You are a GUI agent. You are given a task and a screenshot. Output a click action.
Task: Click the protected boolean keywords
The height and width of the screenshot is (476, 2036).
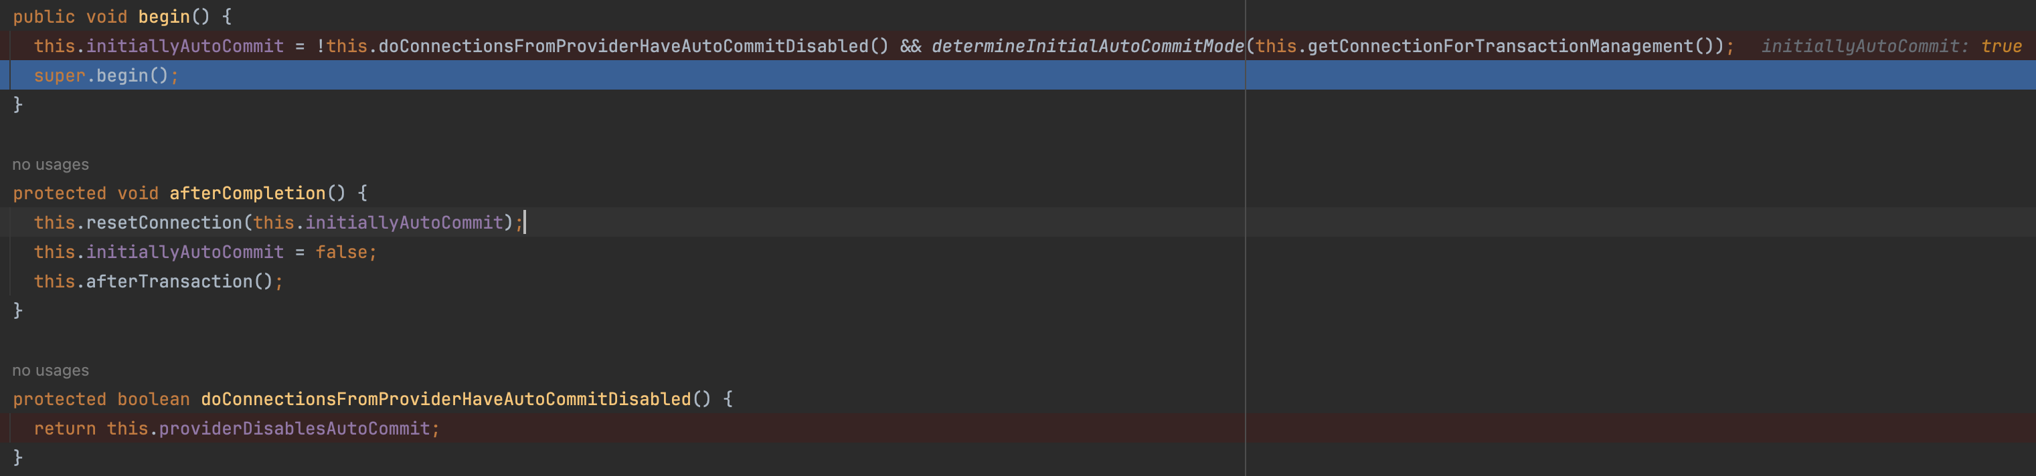point(101,398)
